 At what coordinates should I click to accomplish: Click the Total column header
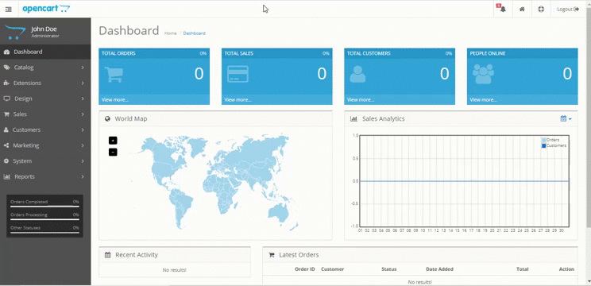[x=523, y=269]
